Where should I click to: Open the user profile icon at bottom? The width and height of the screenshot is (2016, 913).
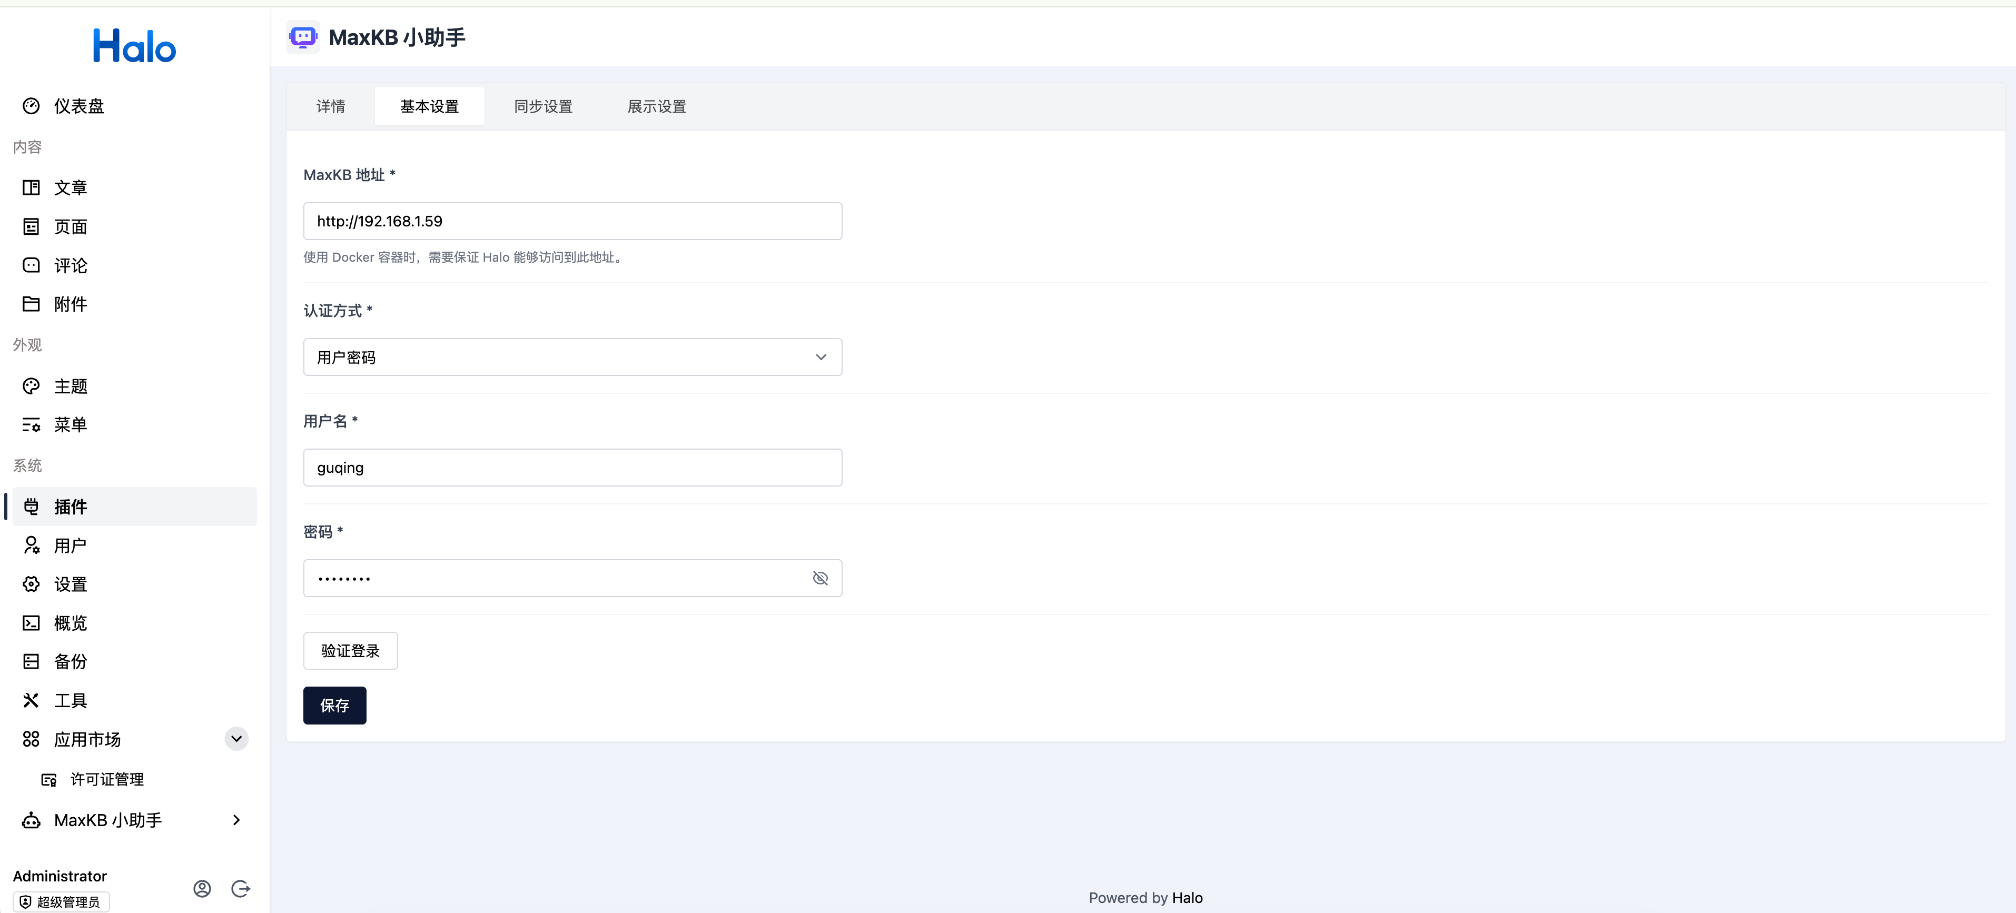pos(202,889)
